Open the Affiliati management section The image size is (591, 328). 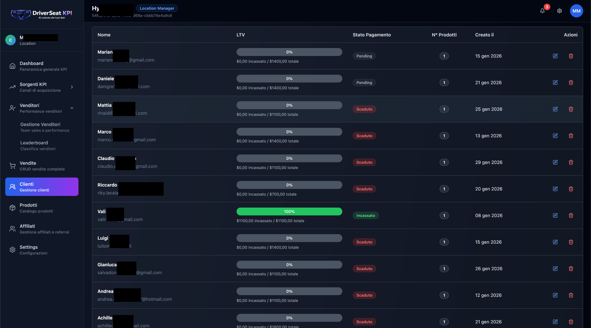pyautogui.click(x=42, y=229)
